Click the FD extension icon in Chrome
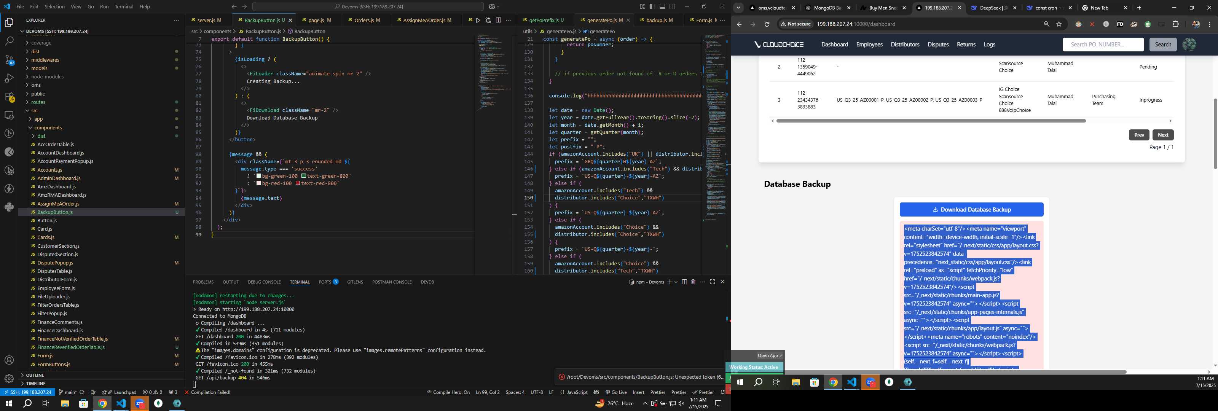The height and width of the screenshot is (411, 1218). tap(1120, 24)
